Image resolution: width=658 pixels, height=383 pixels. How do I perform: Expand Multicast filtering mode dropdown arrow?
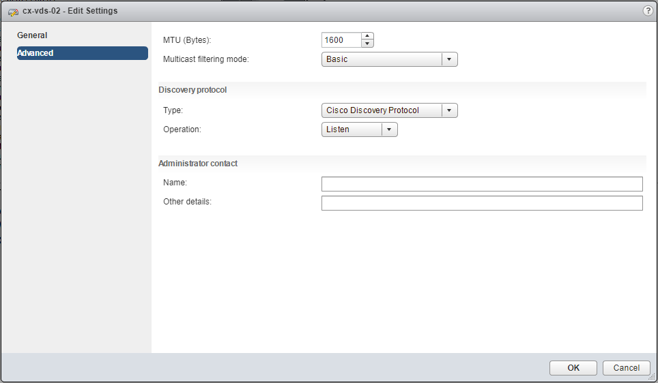449,59
